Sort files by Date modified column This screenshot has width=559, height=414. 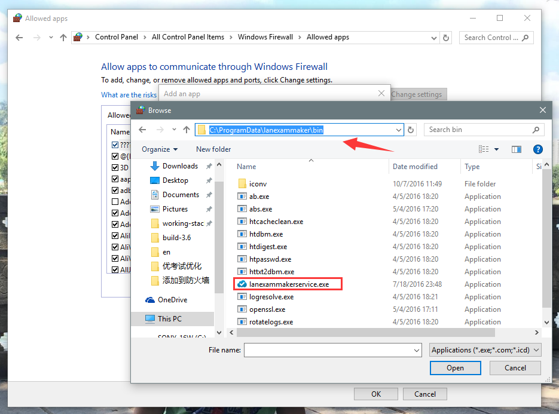415,167
